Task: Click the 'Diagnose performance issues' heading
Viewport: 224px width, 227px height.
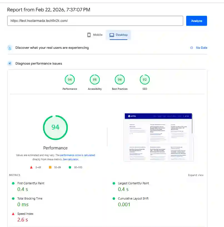Action: point(39,63)
